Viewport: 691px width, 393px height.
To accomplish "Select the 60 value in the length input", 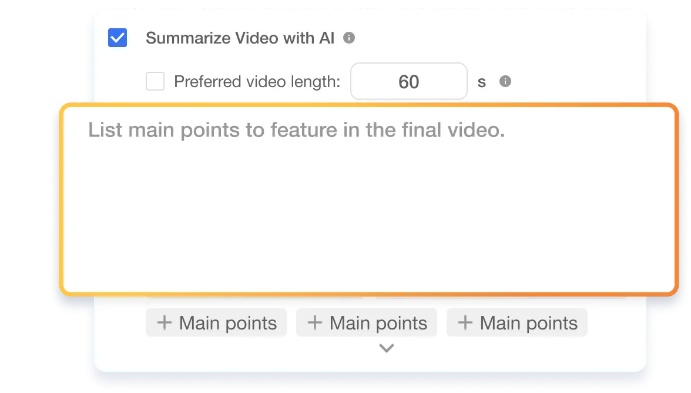I will pos(408,81).
